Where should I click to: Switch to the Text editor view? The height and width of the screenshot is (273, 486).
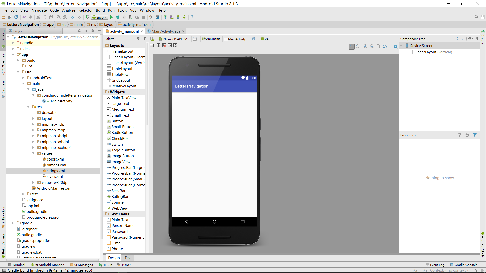128,258
